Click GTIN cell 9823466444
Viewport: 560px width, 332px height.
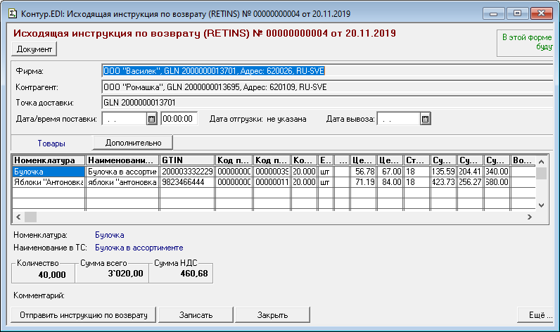pyautogui.click(x=187, y=182)
